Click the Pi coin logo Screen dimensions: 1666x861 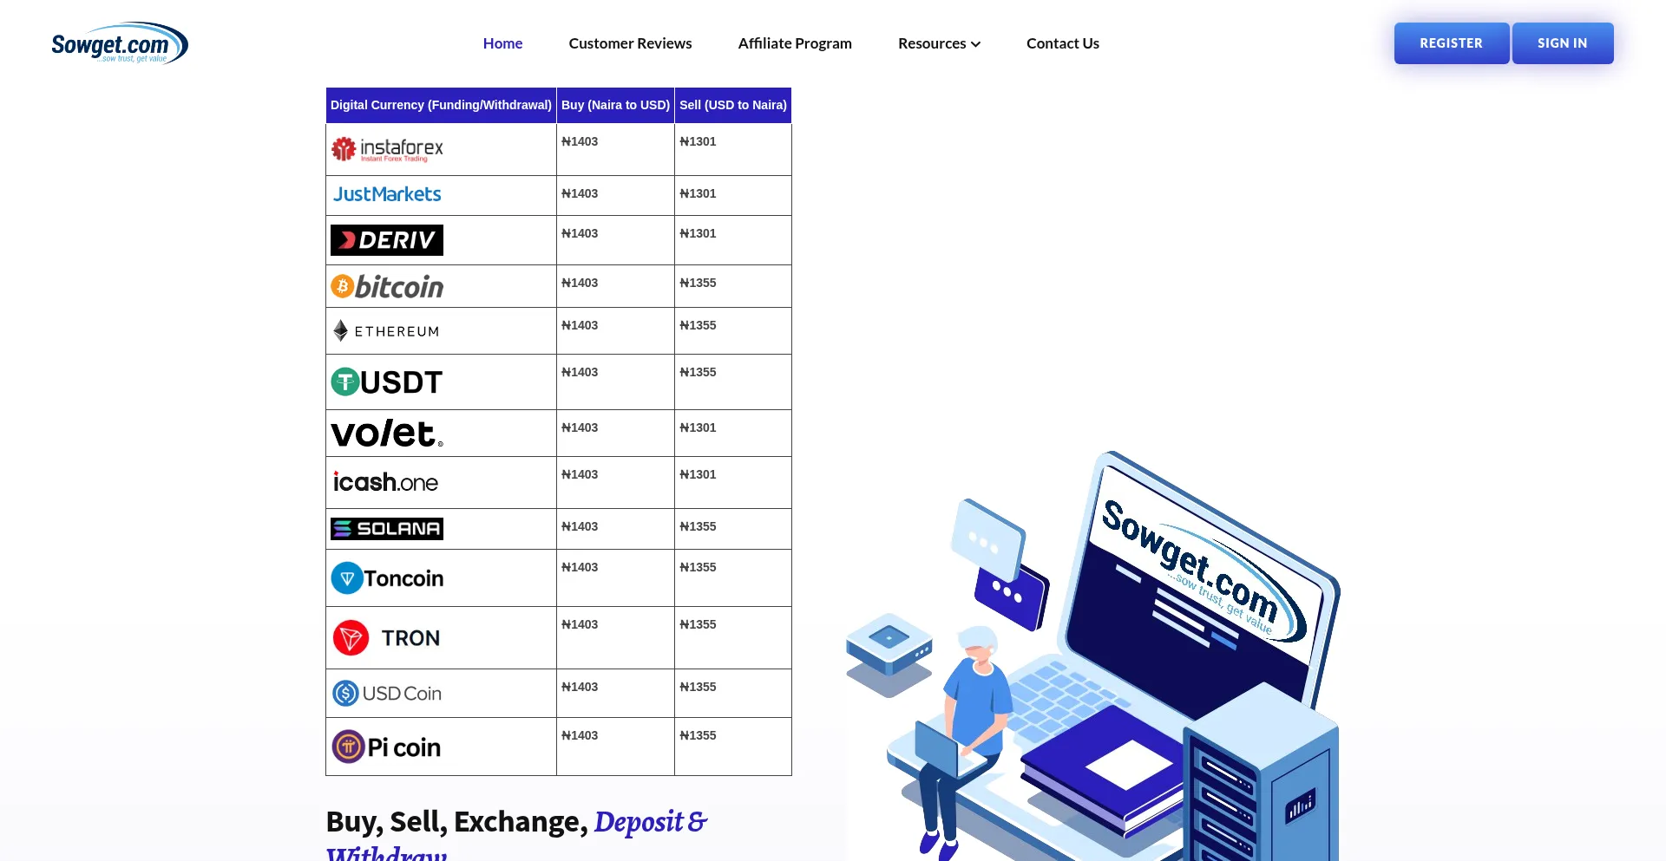(x=387, y=747)
